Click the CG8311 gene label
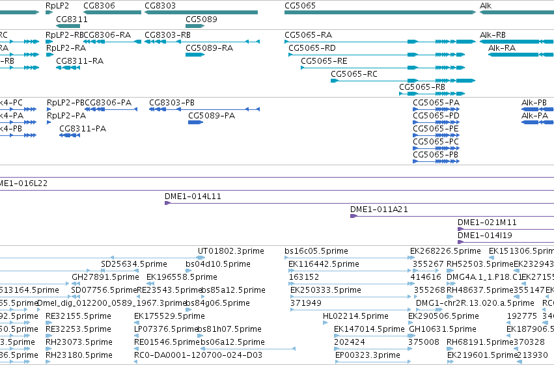This screenshot has height=365, width=554. pyautogui.click(x=72, y=19)
